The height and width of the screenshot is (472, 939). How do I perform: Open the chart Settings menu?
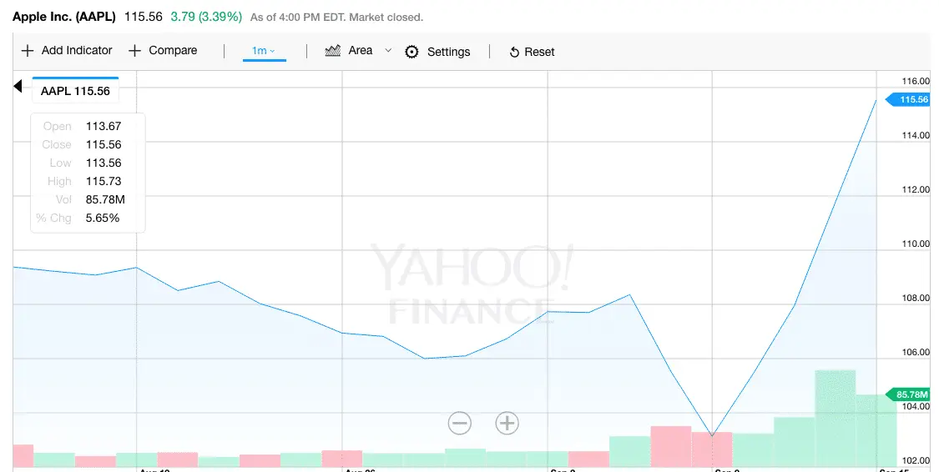(x=448, y=52)
